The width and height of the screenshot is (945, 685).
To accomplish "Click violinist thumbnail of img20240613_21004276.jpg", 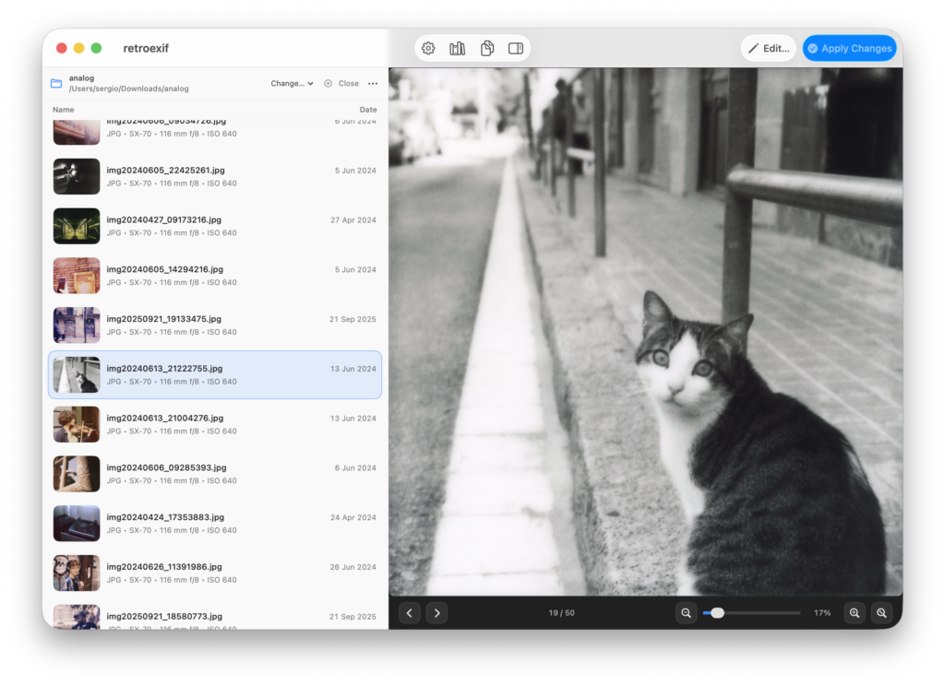I will pyautogui.click(x=77, y=424).
